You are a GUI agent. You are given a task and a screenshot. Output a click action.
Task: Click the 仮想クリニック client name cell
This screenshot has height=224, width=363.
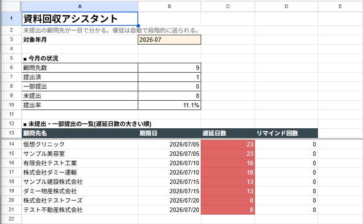(80, 144)
